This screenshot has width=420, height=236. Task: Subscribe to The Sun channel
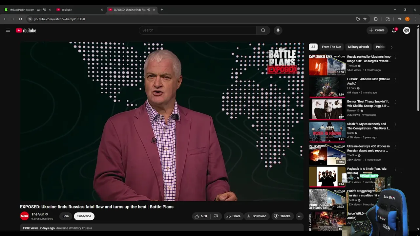point(84,216)
